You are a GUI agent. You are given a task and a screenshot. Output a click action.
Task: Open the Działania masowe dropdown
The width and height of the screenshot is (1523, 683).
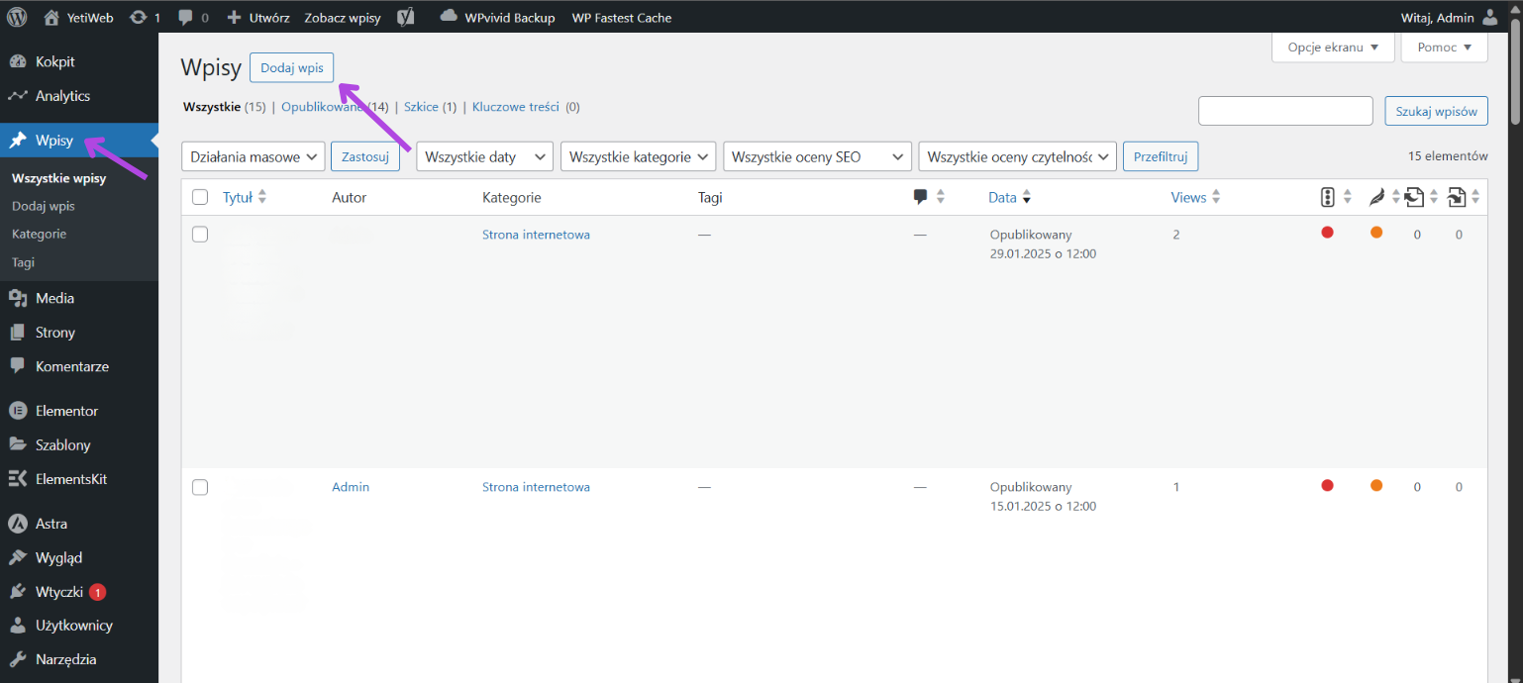pos(254,156)
